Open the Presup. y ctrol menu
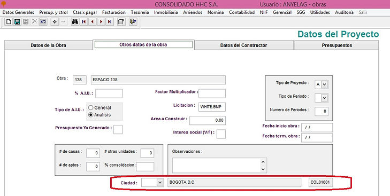Image resolution: width=390 pixels, height=196 pixels. (53, 12)
